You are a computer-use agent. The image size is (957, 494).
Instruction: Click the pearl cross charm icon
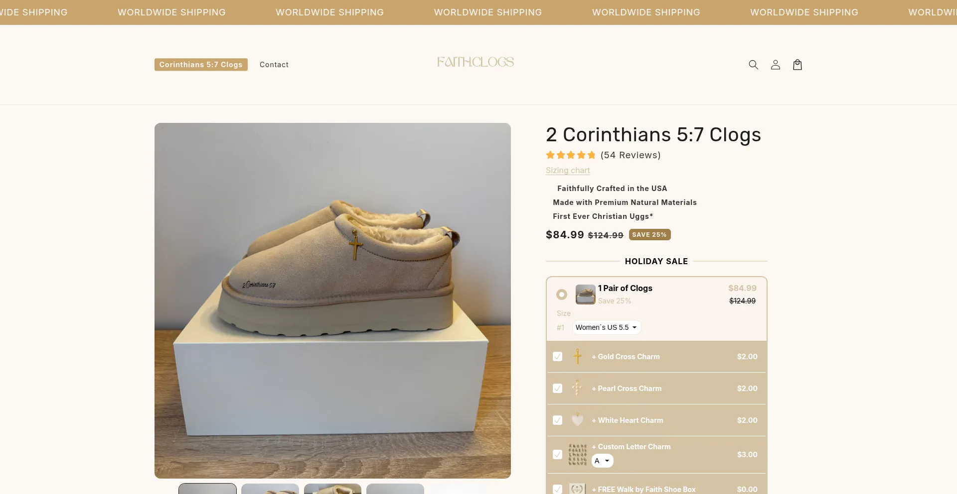[577, 388]
